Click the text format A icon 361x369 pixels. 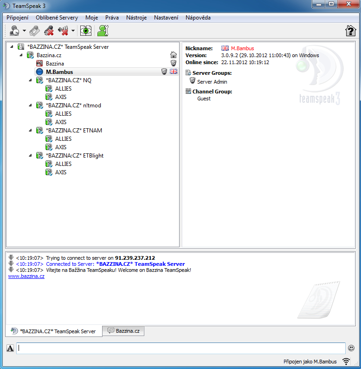click(x=10, y=348)
